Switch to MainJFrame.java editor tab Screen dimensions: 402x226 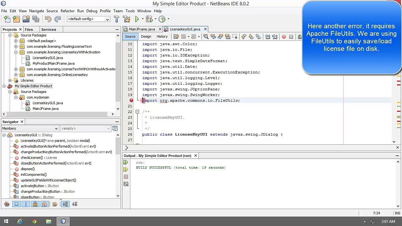pyautogui.click(x=142, y=29)
